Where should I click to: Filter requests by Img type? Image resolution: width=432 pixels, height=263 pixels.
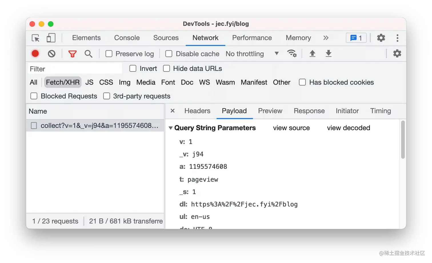[125, 82]
